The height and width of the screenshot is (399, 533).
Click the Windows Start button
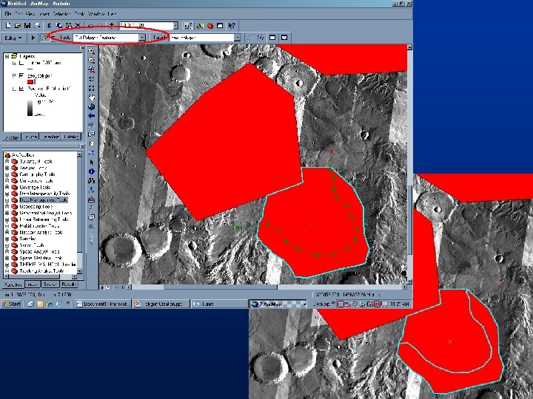click(11, 304)
